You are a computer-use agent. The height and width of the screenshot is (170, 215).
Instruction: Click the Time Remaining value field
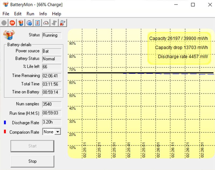52,76
